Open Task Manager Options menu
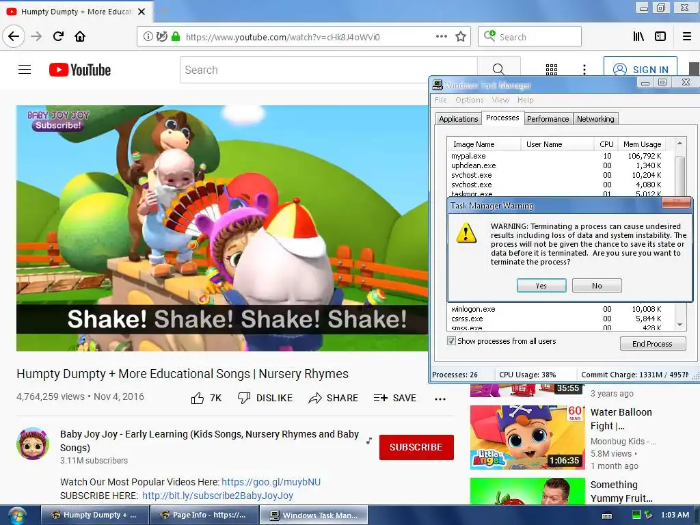Screen dimensions: 700x525 tap(470, 100)
